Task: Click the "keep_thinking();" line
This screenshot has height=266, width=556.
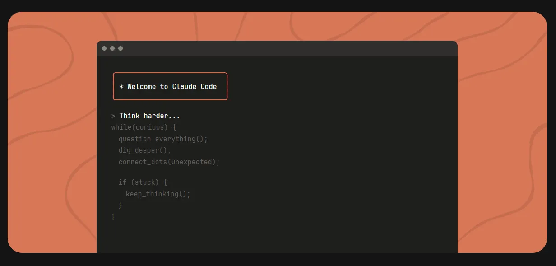Action: (x=158, y=194)
